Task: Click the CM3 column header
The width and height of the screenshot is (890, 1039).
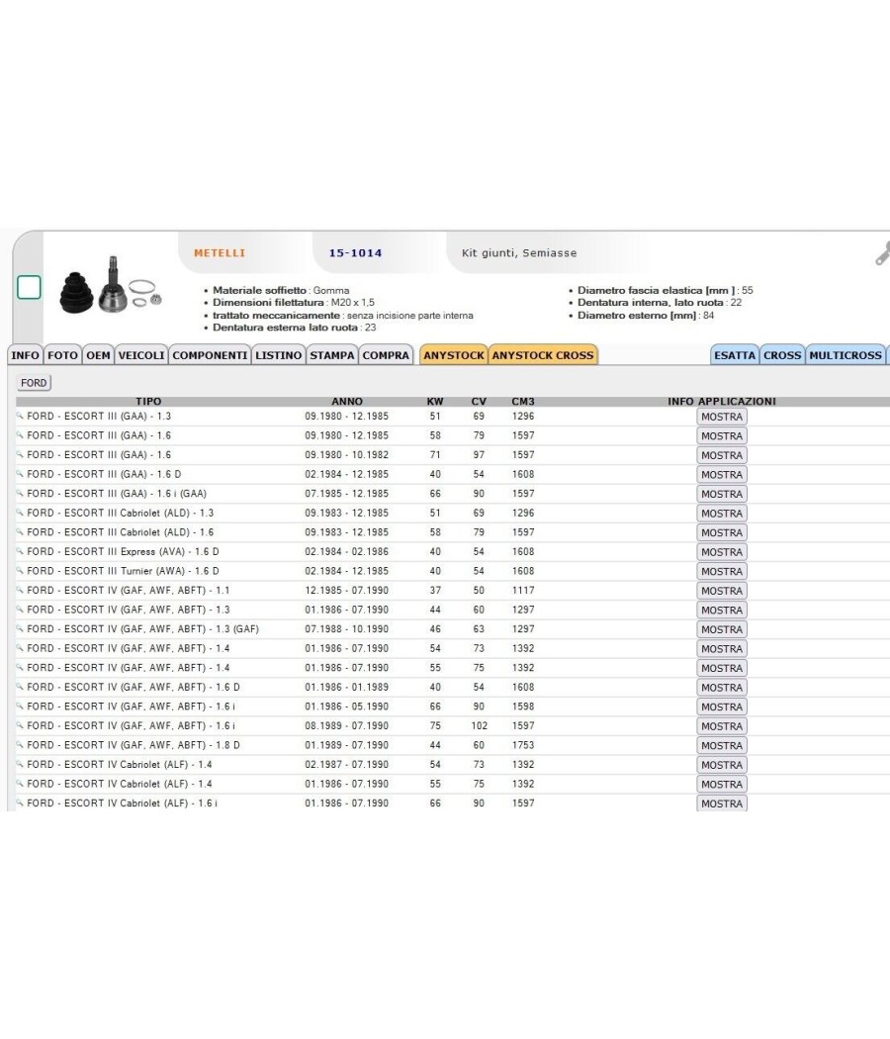Action: click(523, 402)
